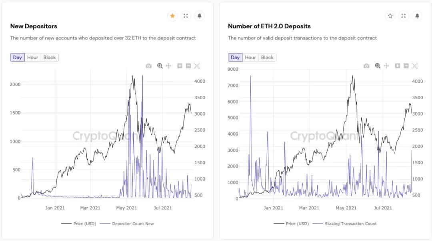
Task: Toggle Staking Transaction Count series in legend
Action: click(345, 224)
